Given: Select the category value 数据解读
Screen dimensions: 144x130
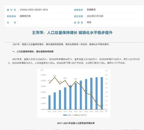Looking at the screenshot, I should click(91, 10).
